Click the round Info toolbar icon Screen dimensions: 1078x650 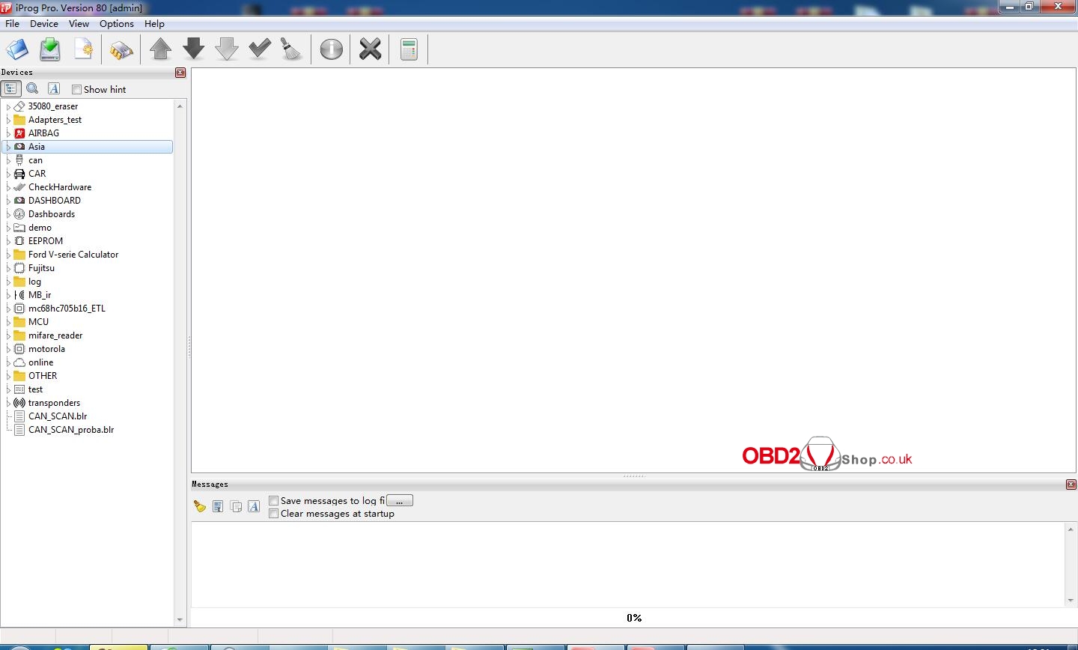pos(331,50)
